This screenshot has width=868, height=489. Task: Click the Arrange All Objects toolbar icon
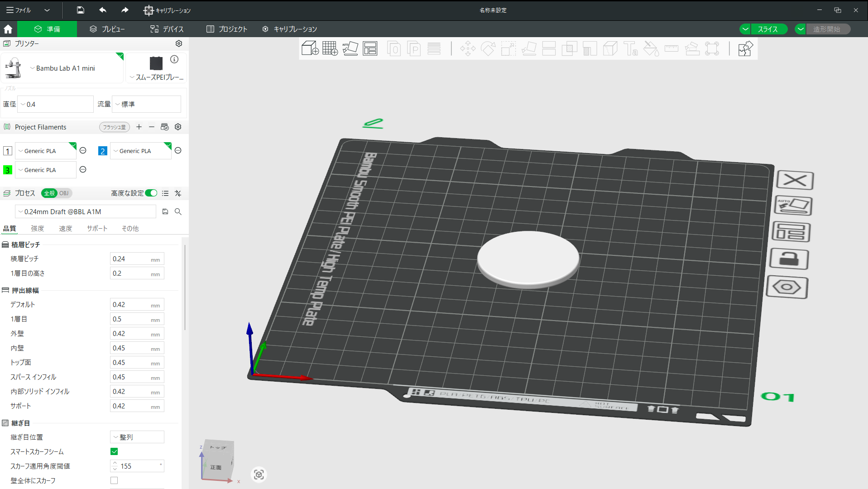click(x=370, y=48)
